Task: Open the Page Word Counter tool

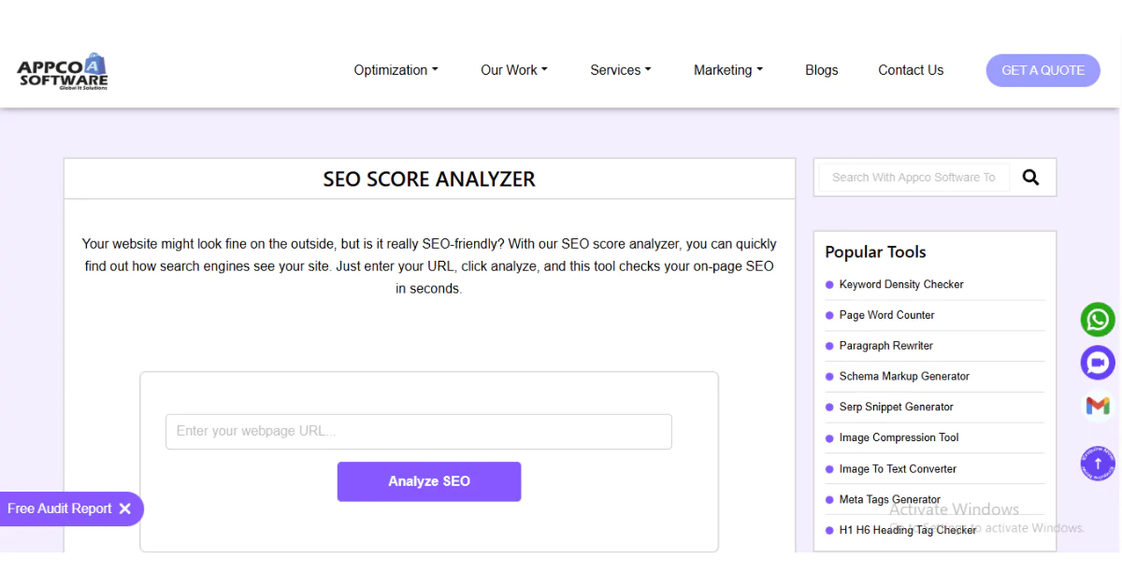Action: 886,315
